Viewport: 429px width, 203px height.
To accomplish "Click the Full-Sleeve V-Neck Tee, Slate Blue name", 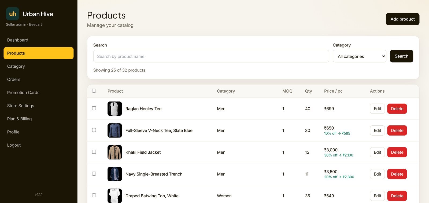I will point(159,130).
